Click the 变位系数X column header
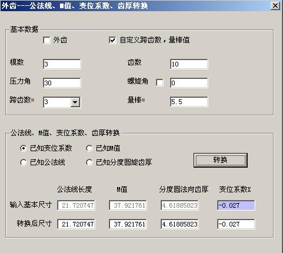 coord(235,189)
